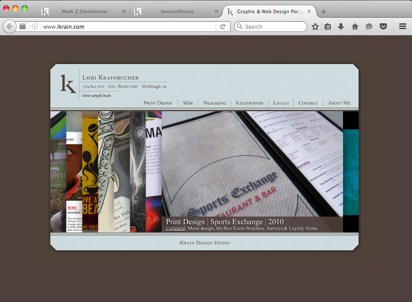Open the bookmarks list icon
Image resolution: width=412 pixels, height=302 pixels.
(328, 26)
